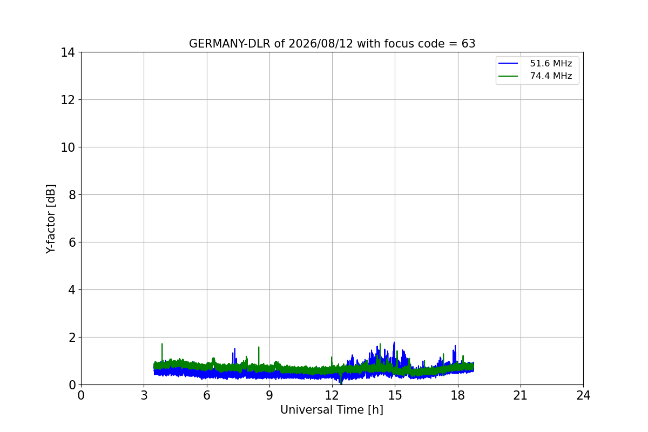Click the x-axis tick label 3

144,395
